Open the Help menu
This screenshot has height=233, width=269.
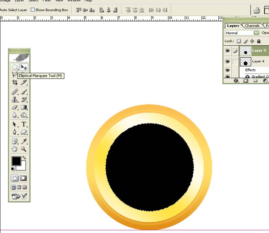coord(88,1)
